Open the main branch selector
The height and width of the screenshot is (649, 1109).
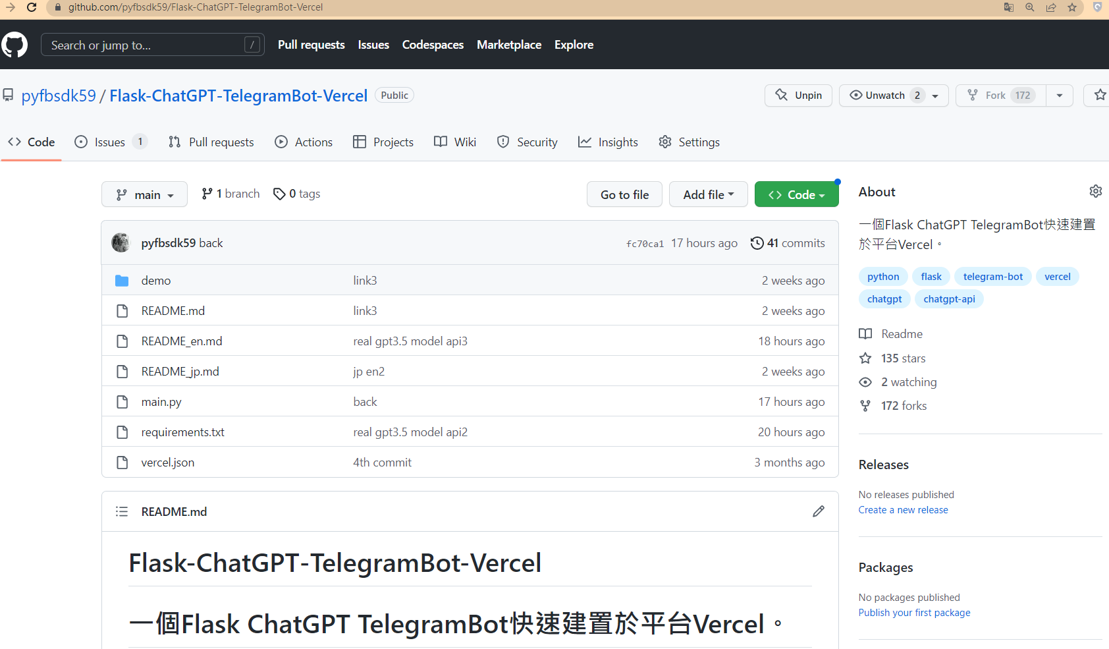click(144, 194)
